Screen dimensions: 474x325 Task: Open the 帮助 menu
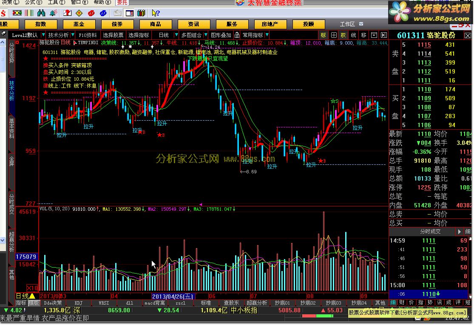102,3
